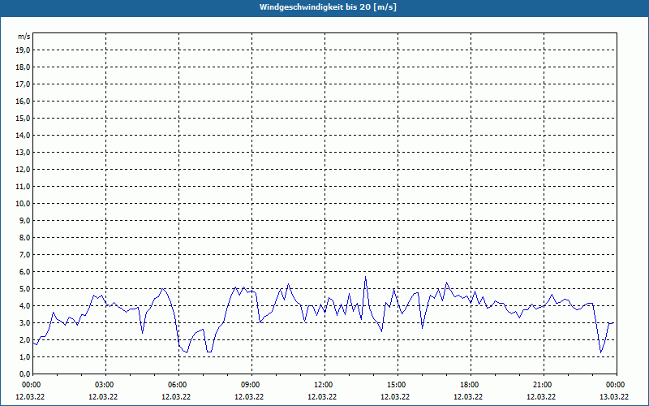
Task: Click the 15,0 y-axis label
Action: (x=24, y=118)
